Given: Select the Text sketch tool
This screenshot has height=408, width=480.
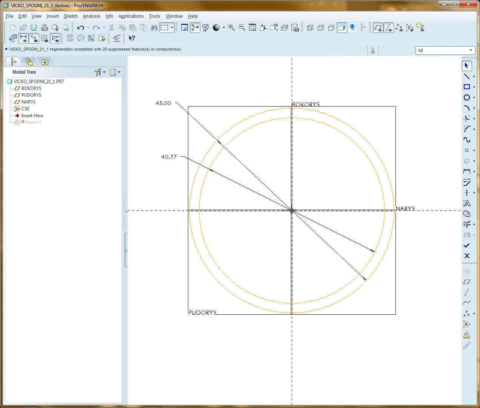Looking at the screenshot, I should (467, 203).
